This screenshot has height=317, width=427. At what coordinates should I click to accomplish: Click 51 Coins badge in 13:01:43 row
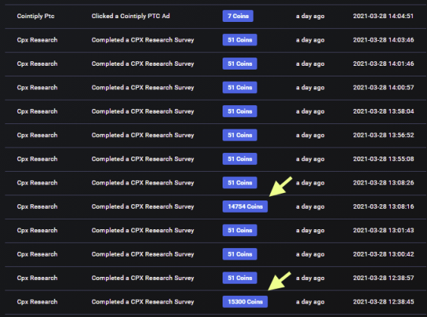pos(240,231)
